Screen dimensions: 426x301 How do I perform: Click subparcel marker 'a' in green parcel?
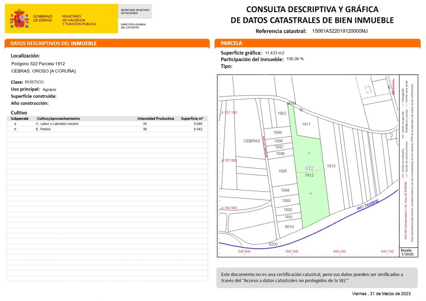tap(309, 153)
